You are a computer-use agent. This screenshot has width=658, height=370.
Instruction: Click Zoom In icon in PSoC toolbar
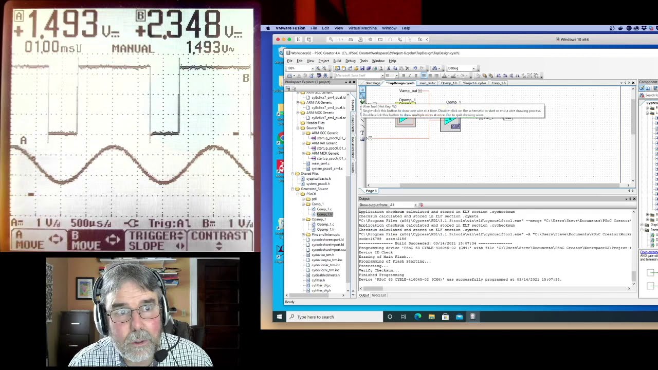pos(318,68)
